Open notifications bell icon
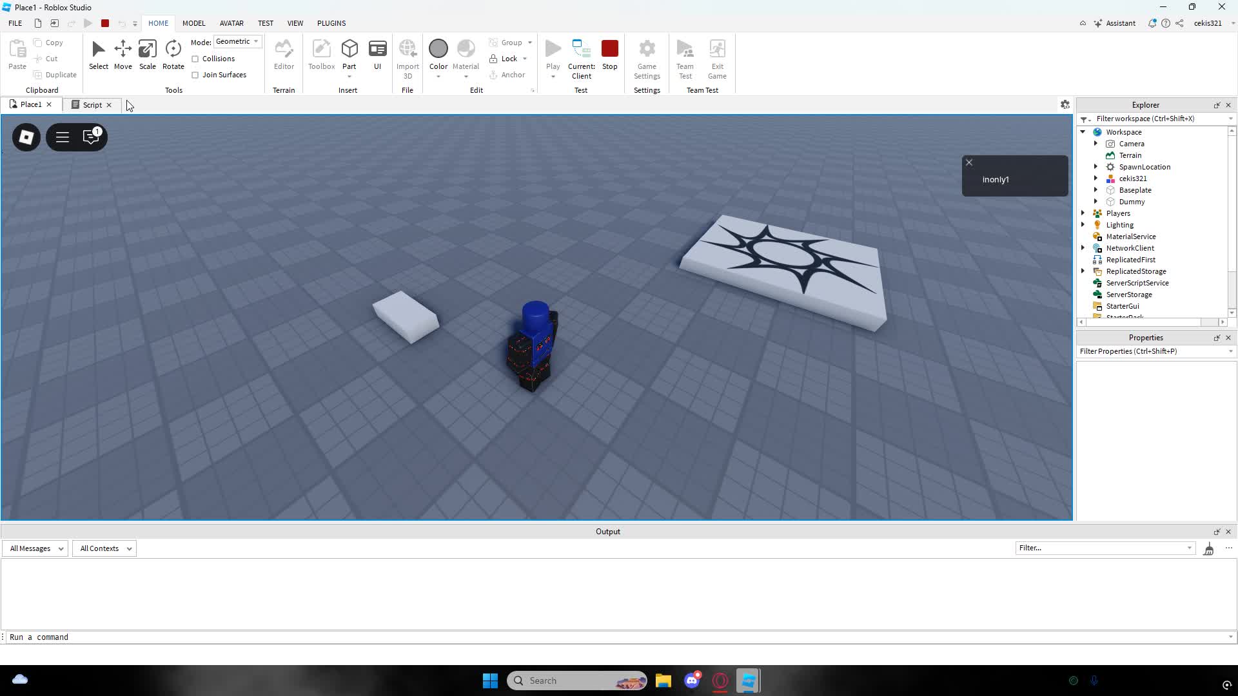Viewport: 1238px width, 696px height. click(1152, 23)
